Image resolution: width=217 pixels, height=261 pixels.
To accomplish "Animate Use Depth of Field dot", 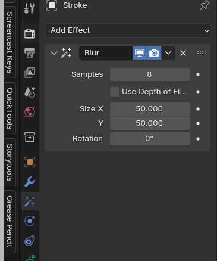I will coord(198,92).
